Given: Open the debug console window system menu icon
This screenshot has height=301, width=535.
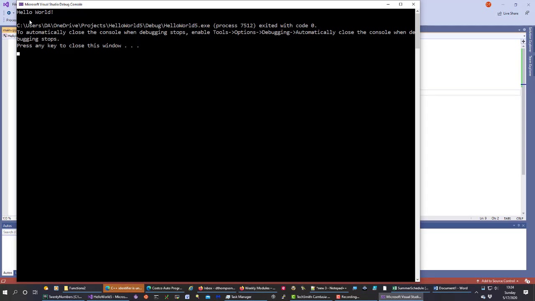Looking at the screenshot, I should 21,4.
